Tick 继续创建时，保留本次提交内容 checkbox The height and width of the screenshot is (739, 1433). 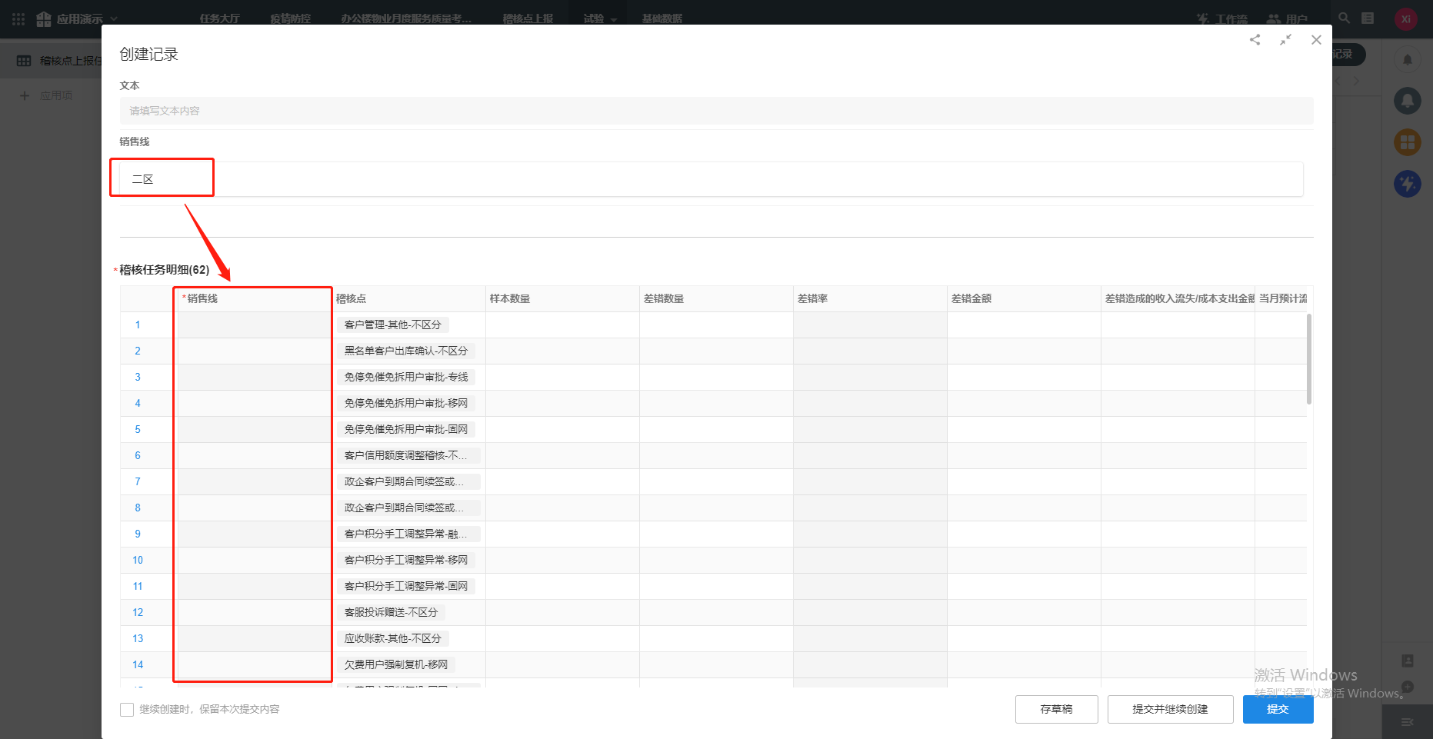(x=127, y=710)
